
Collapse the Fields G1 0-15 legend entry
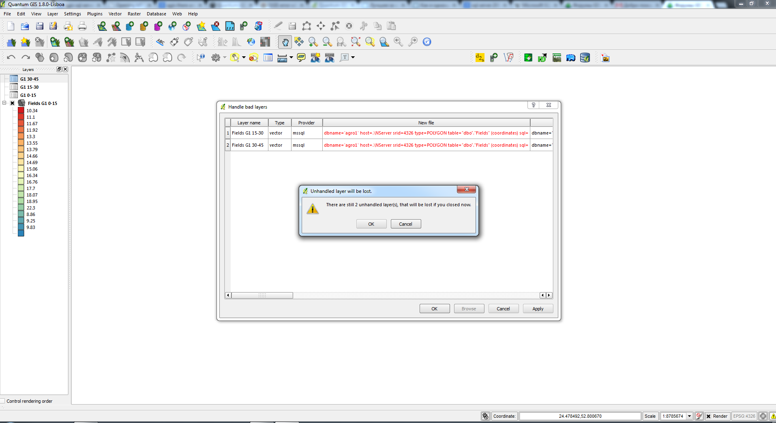click(x=4, y=103)
